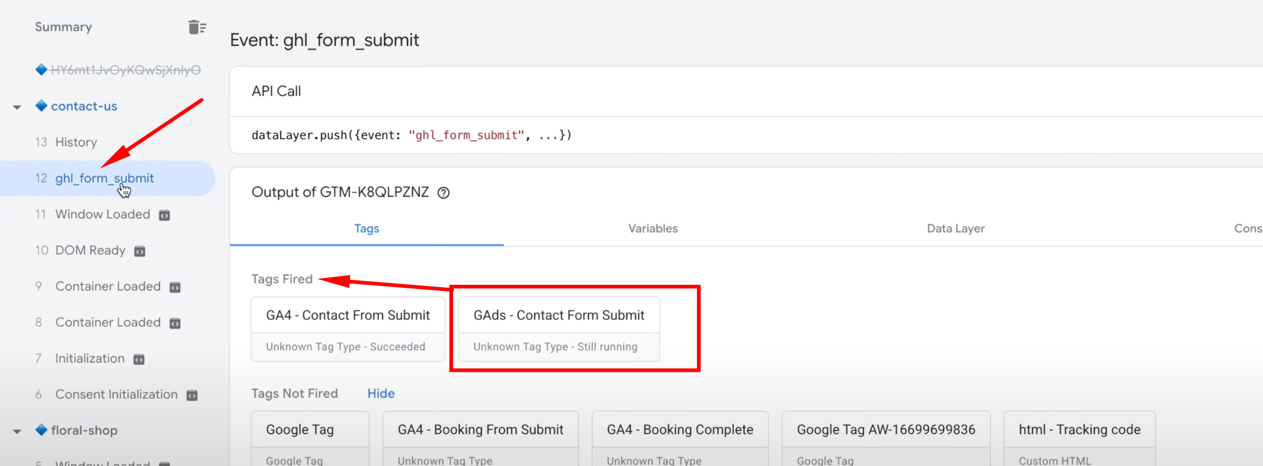Open the html - Tracking code tag card
The image size is (1263, 466).
pyautogui.click(x=1079, y=438)
